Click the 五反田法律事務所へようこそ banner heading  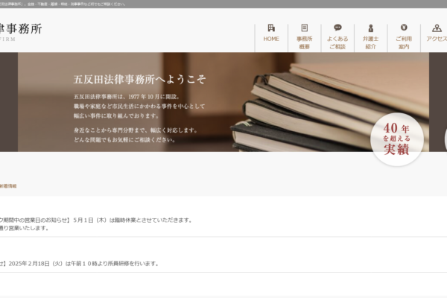[139, 79]
